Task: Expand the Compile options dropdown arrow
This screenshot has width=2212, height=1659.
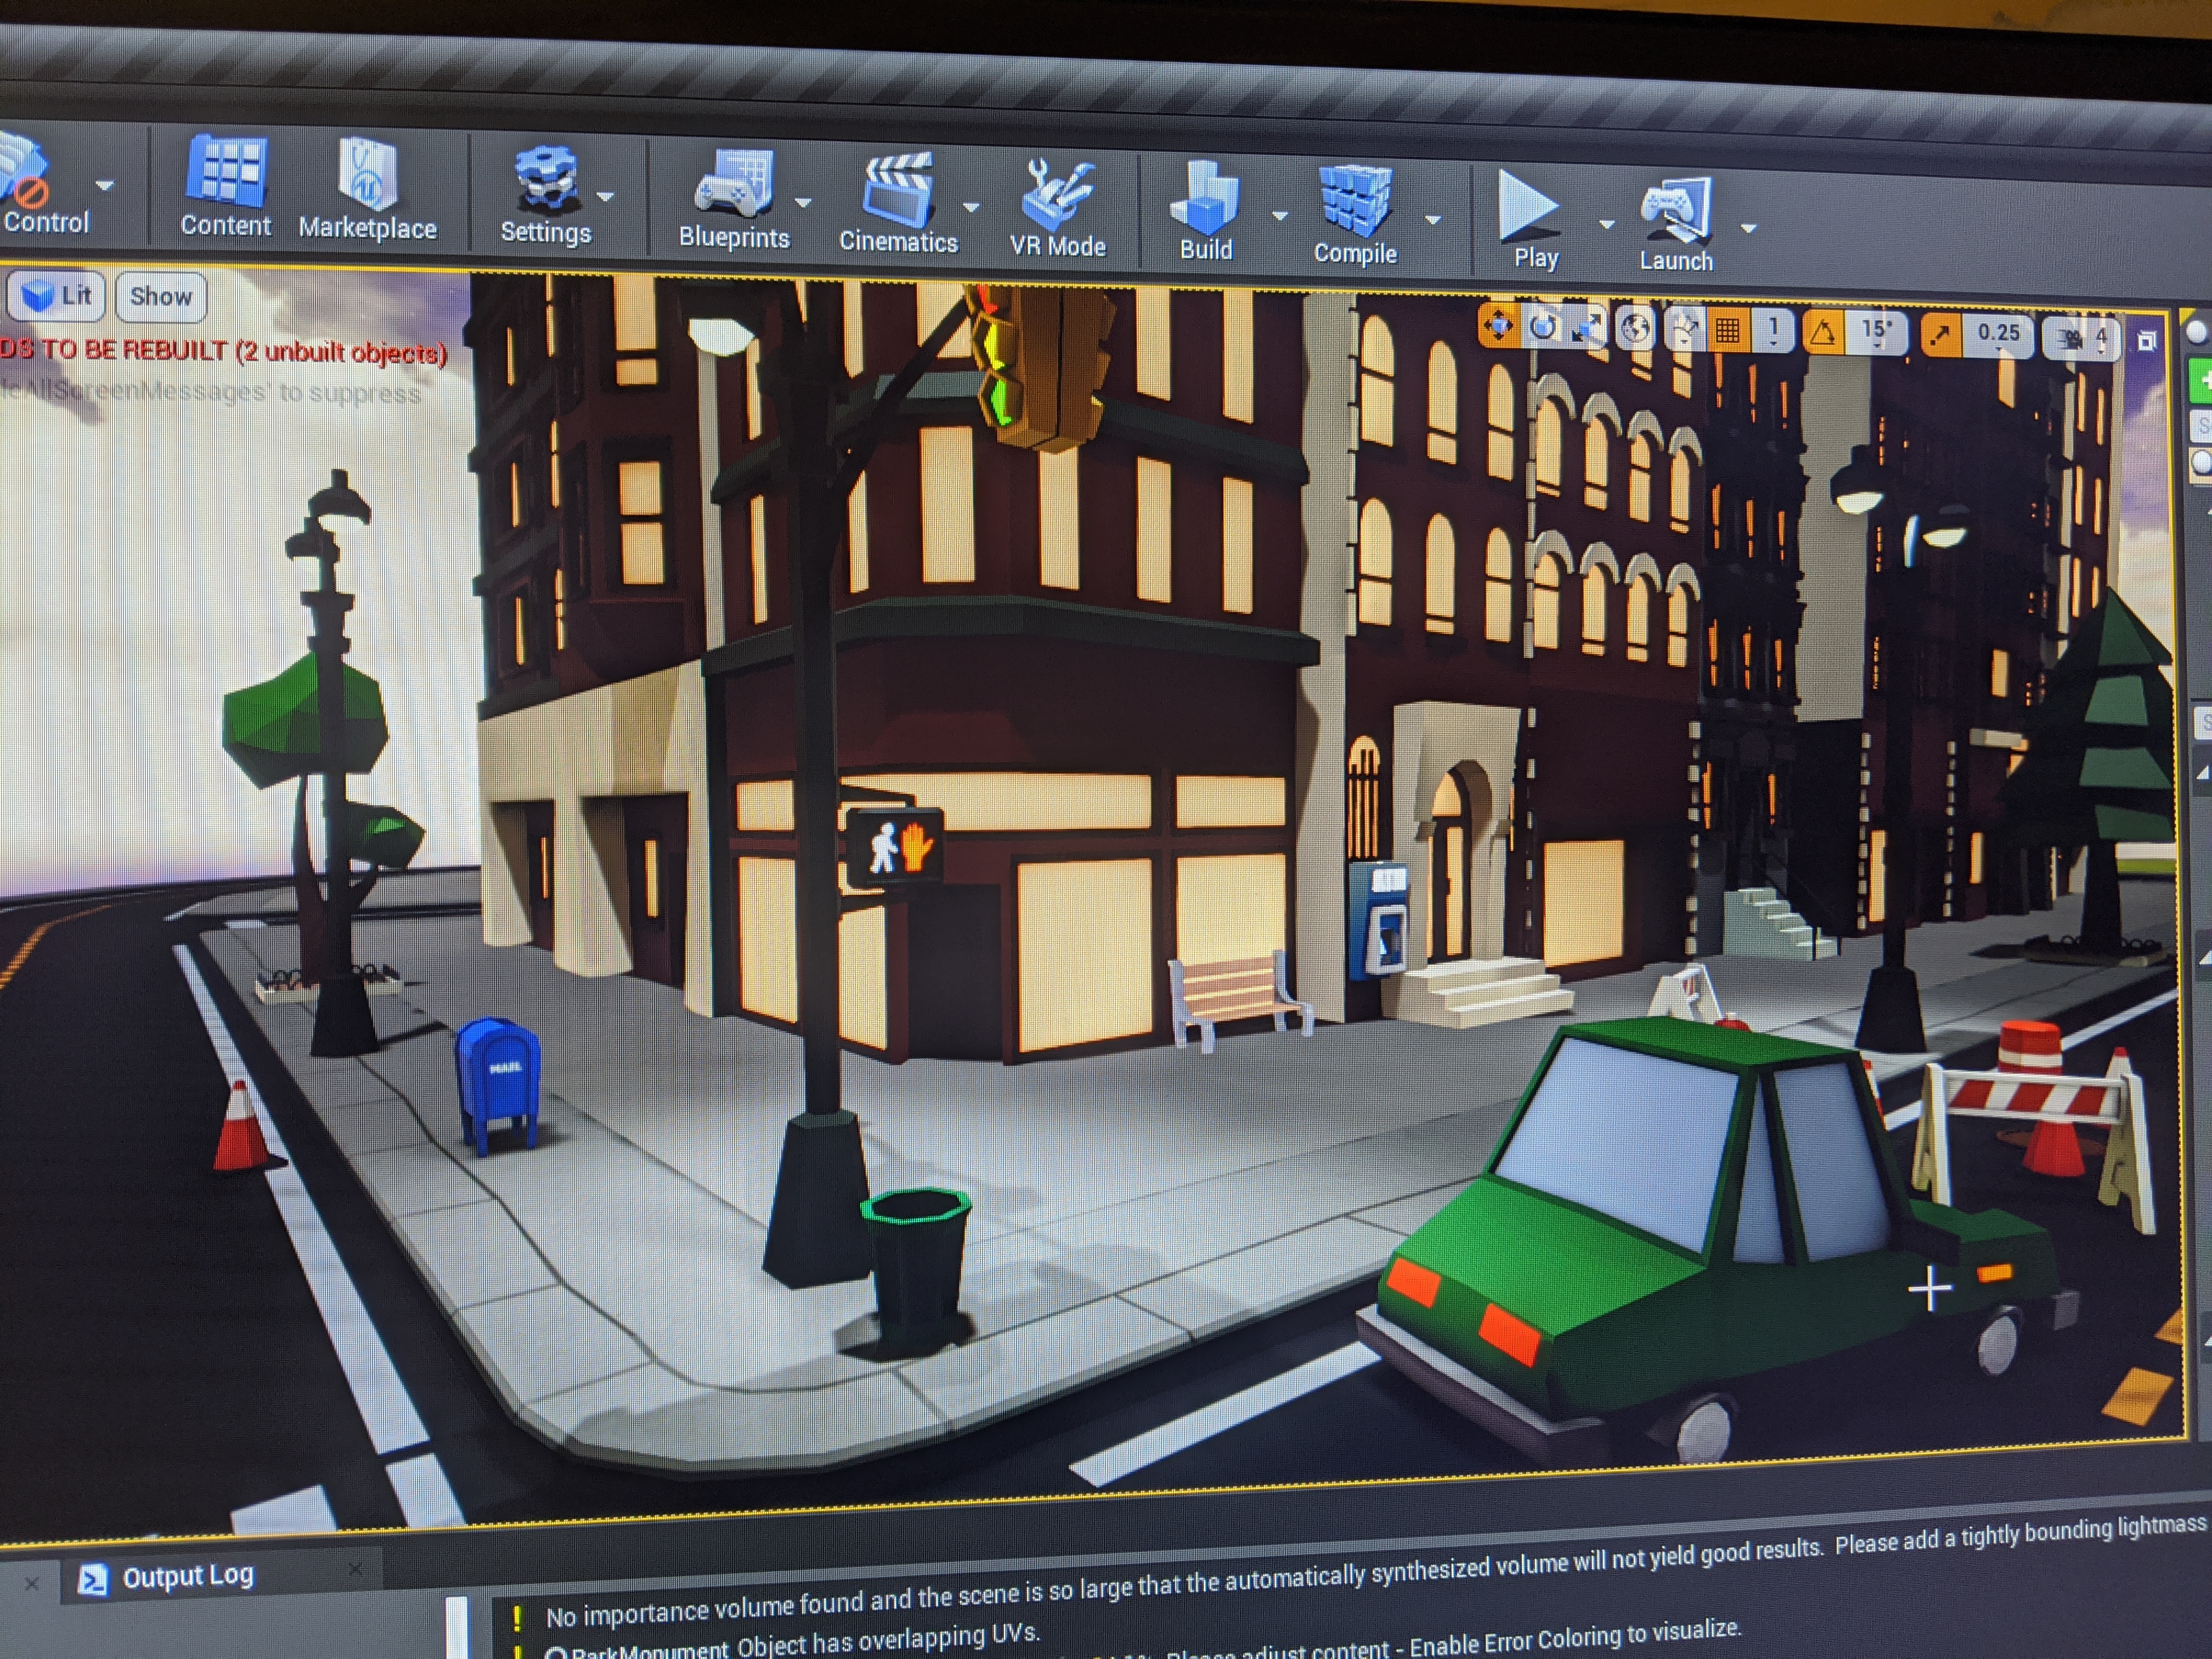Action: tap(1433, 219)
